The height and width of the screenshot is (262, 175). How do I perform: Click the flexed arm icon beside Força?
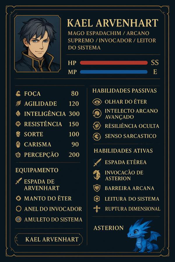(18, 93)
